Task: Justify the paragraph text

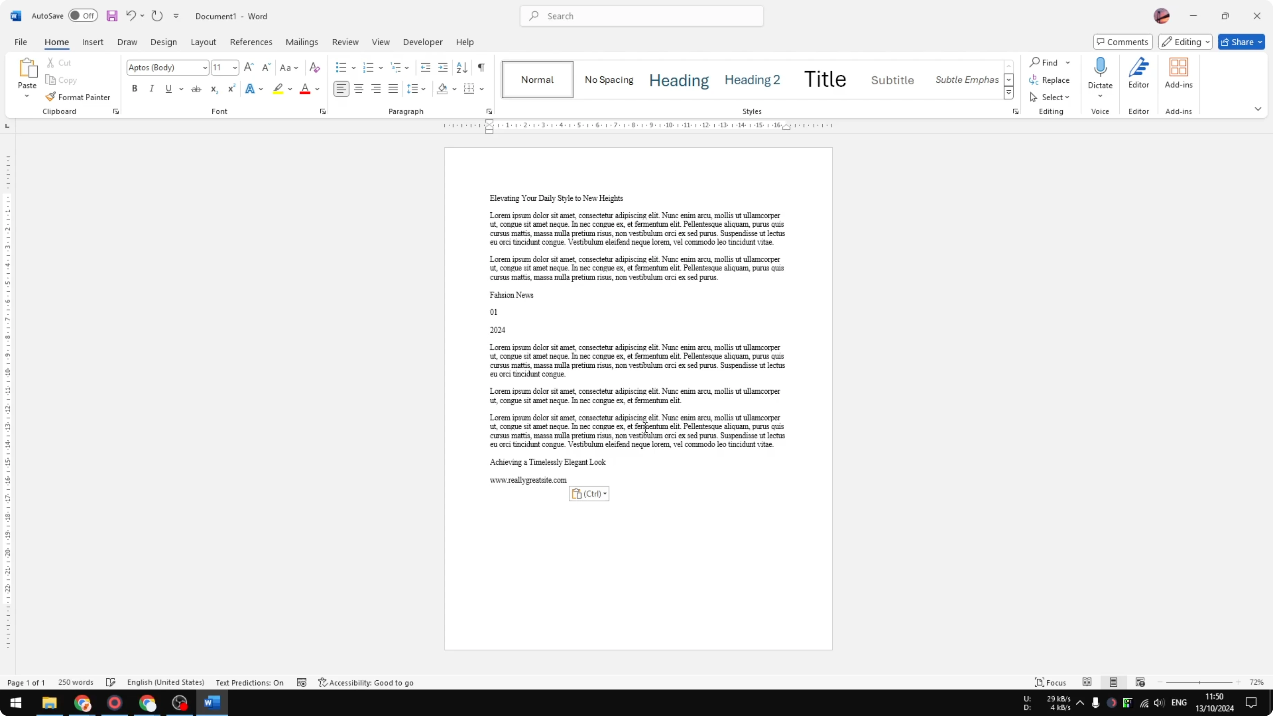Action: [393, 89]
